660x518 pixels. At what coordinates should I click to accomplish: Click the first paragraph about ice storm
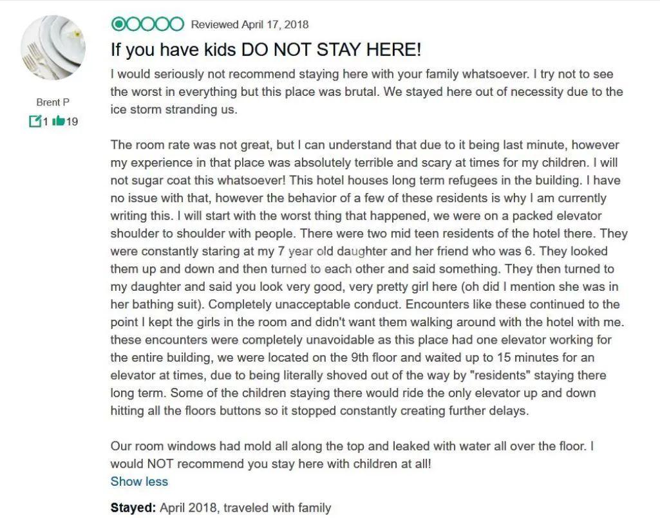coord(366,91)
